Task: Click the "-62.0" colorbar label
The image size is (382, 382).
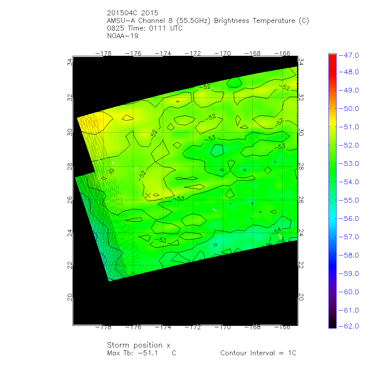Action: (x=349, y=326)
